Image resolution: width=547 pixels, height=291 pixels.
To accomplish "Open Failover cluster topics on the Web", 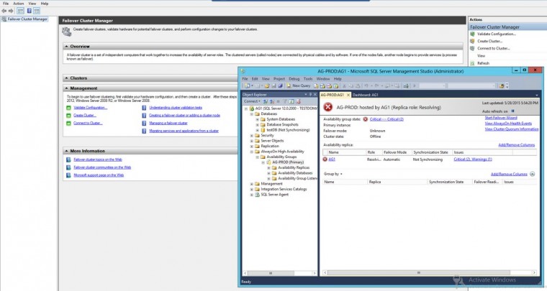I will (x=98, y=160).
